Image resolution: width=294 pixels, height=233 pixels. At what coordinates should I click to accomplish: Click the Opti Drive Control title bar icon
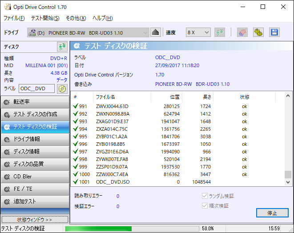point(8,7)
